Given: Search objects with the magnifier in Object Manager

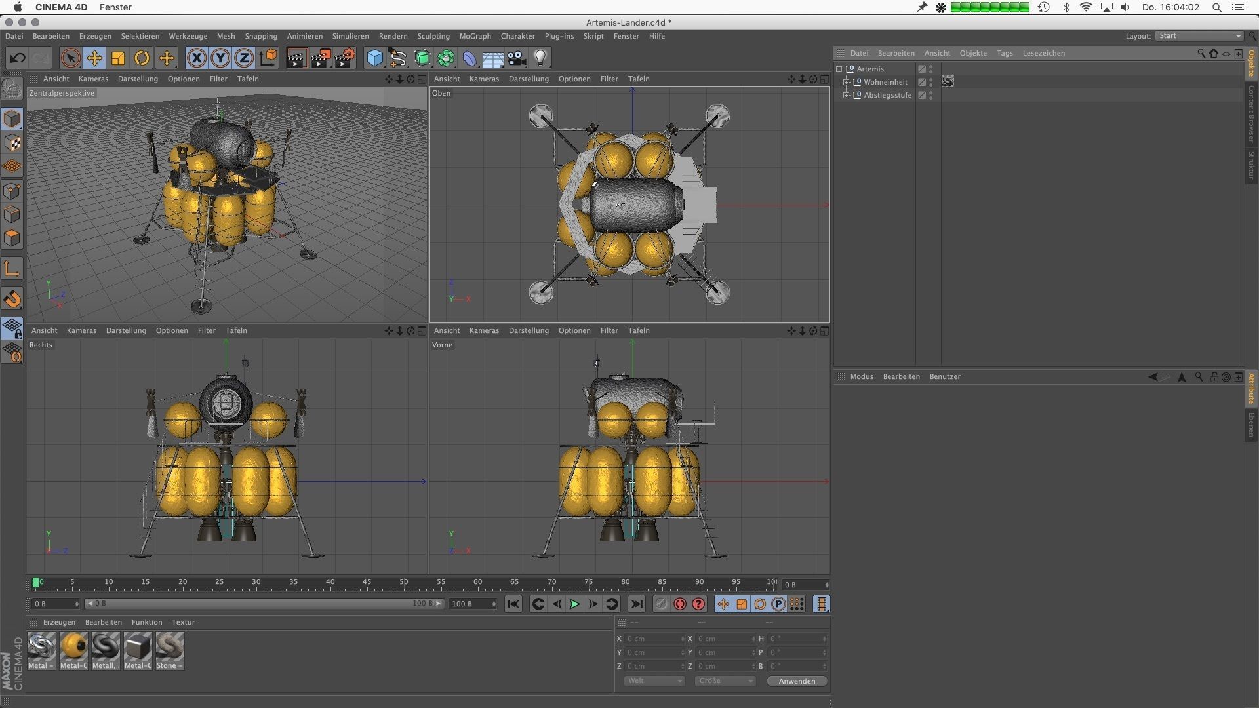Looking at the screenshot, I should tap(1201, 54).
